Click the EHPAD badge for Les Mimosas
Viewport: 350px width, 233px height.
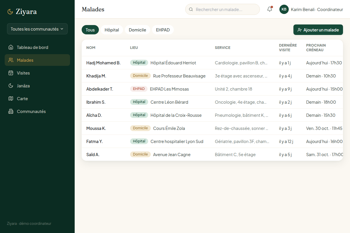(x=139, y=89)
